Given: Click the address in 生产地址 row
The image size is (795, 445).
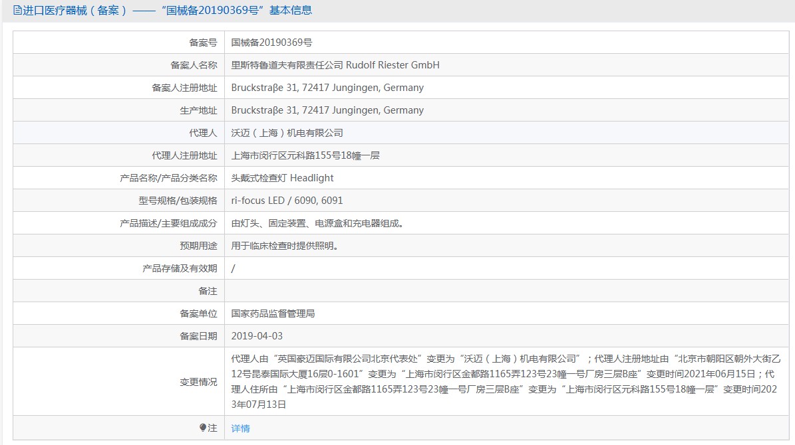Looking at the screenshot, I should (x=327, y=110).
